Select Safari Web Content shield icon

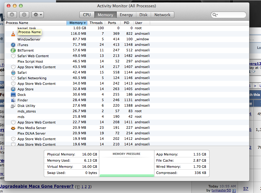(13, 56)
